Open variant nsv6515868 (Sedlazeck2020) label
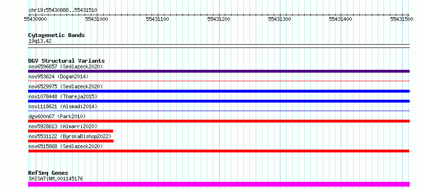Viewport: 423px width, 189px height. pos(66,146)
